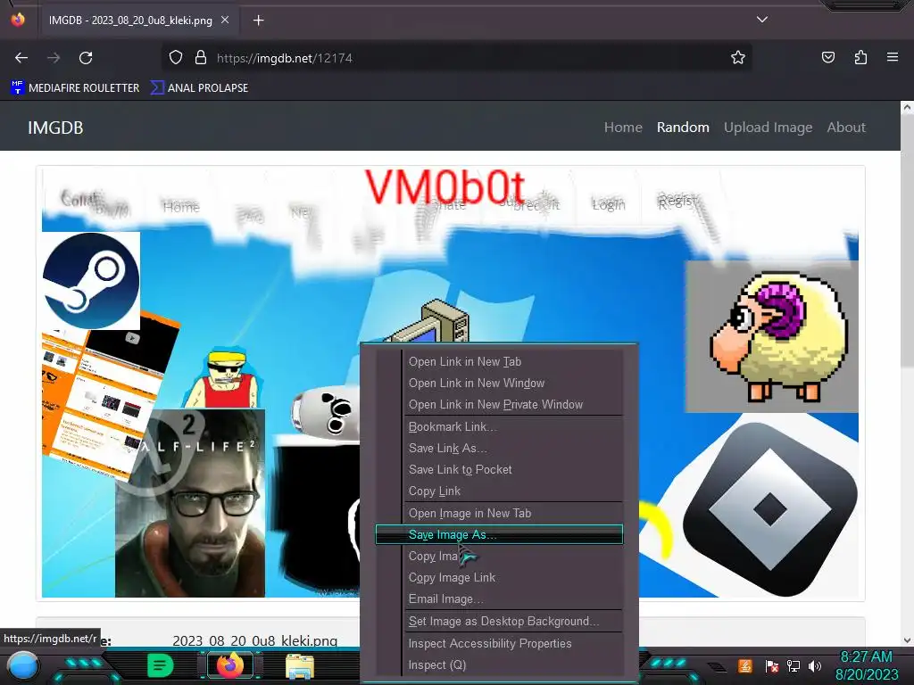The image size is (914, 685).
Task: Choose Set Image as Desktop Background
Action: (x=499, y=622)
